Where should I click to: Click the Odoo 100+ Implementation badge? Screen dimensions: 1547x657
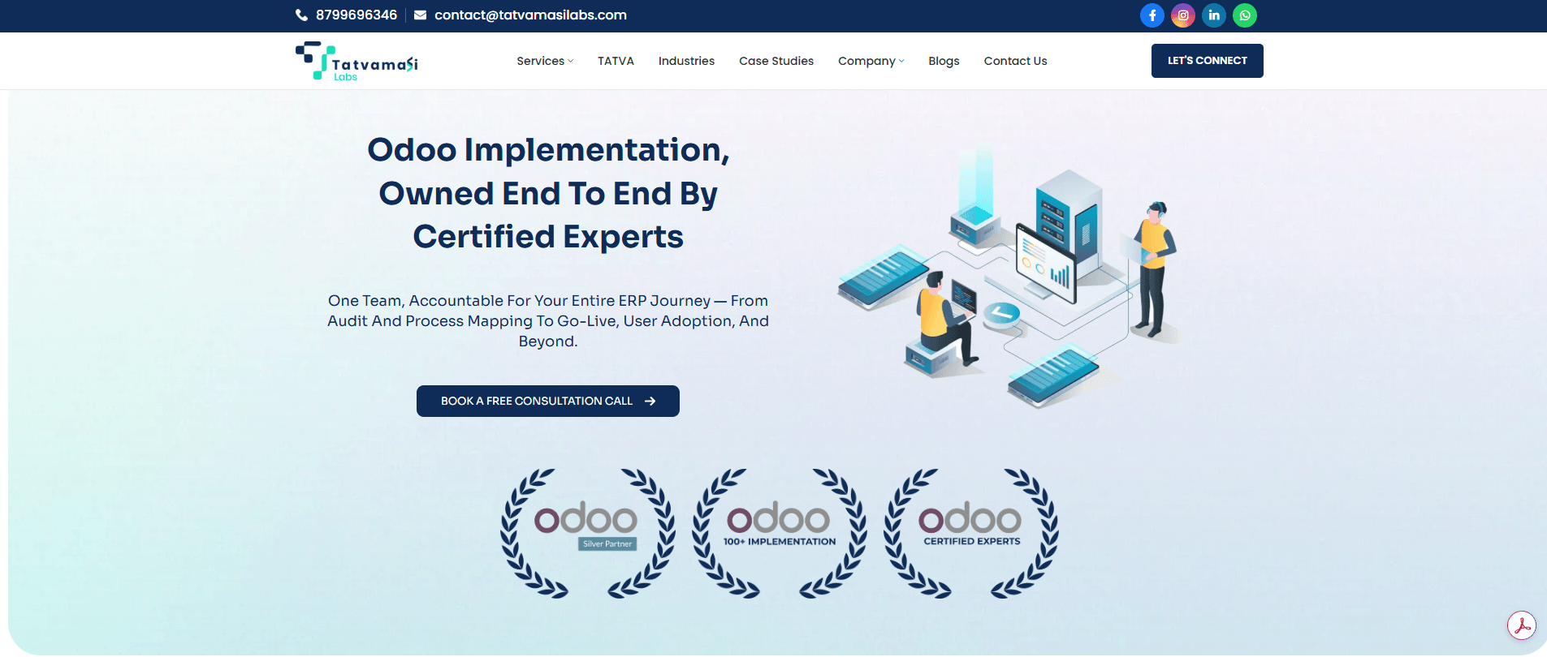click(779, 533)
